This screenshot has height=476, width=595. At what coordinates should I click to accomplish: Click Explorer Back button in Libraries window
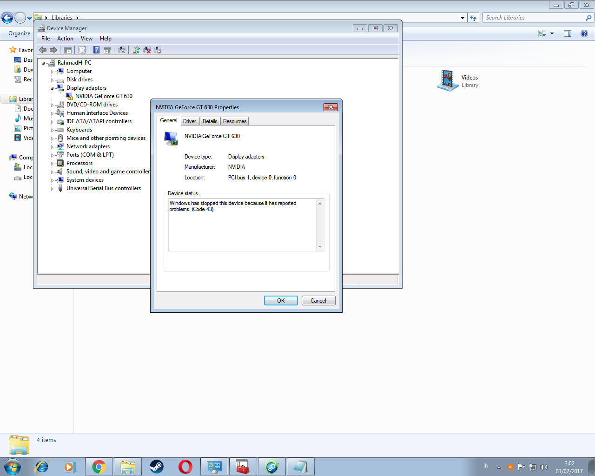[x=7, y=18]
